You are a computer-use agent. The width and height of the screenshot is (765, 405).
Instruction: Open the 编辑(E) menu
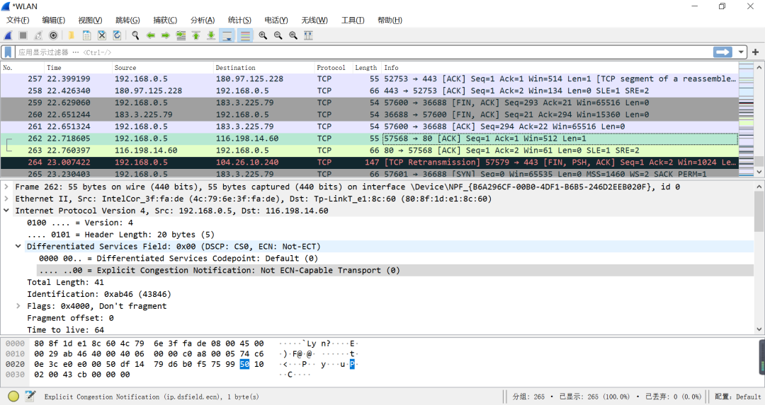[54, 20]
